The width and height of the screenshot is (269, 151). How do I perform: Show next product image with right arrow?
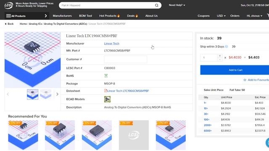click(57, 94)
